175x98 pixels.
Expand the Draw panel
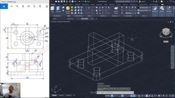(x=90, y=16)
